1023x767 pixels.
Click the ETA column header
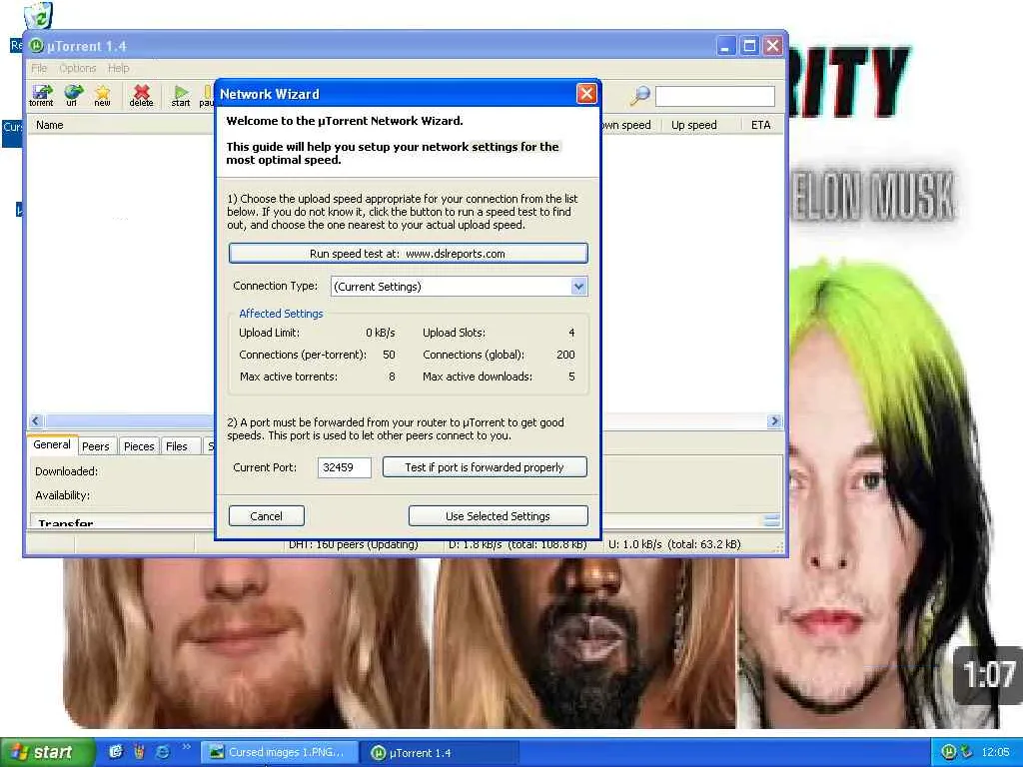(760, 125)
